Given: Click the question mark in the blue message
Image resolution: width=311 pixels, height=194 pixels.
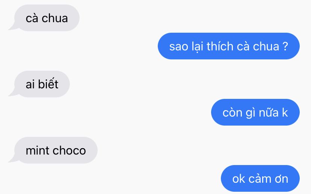Looking at the screenshot, I should click(285, 47).
